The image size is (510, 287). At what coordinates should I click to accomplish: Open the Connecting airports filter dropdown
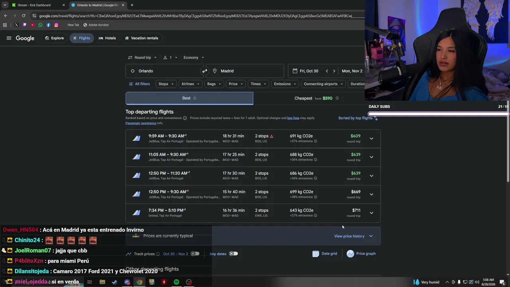[x=323, y=84]
